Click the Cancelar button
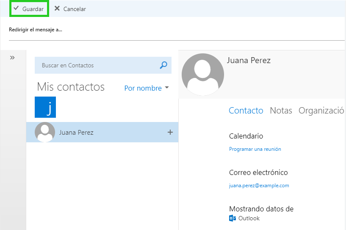 70,9
